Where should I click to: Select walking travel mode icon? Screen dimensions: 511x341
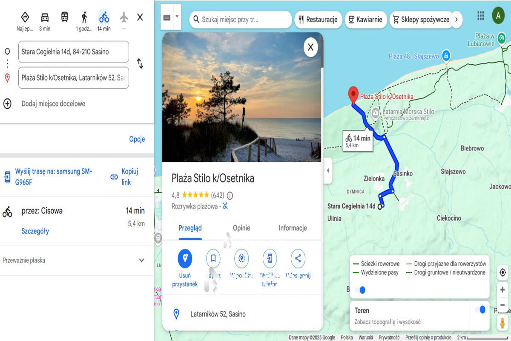(84, 17)
